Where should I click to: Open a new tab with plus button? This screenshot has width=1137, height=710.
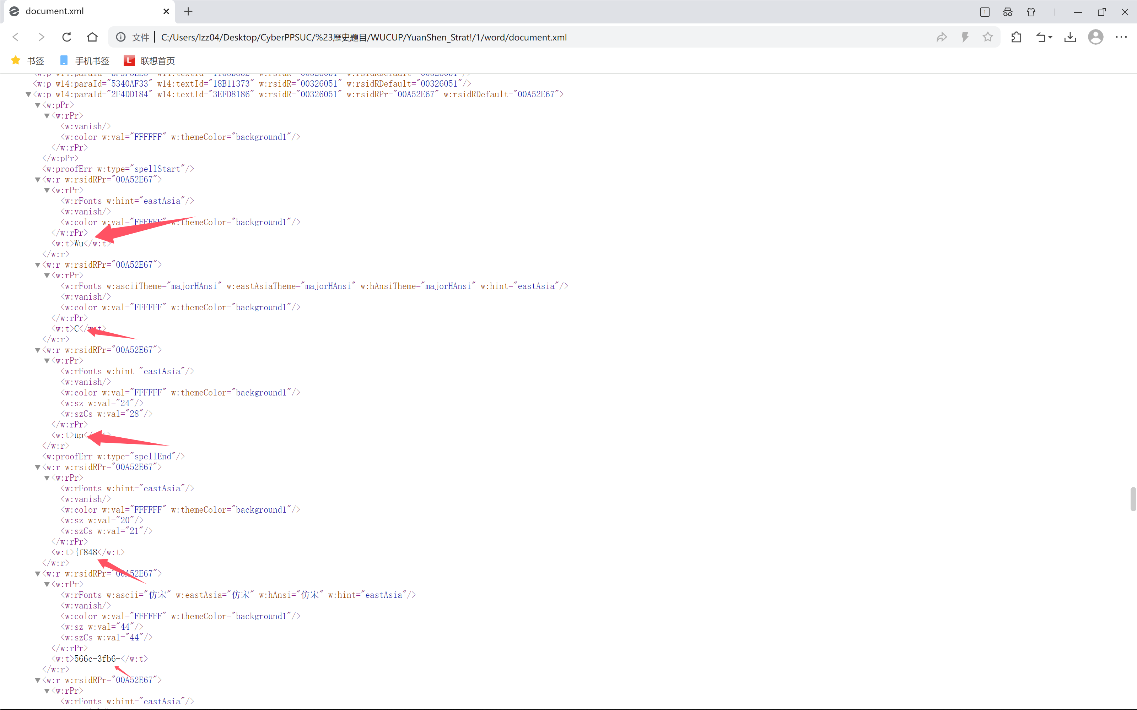pyautogui.click(x=188, y=11)
